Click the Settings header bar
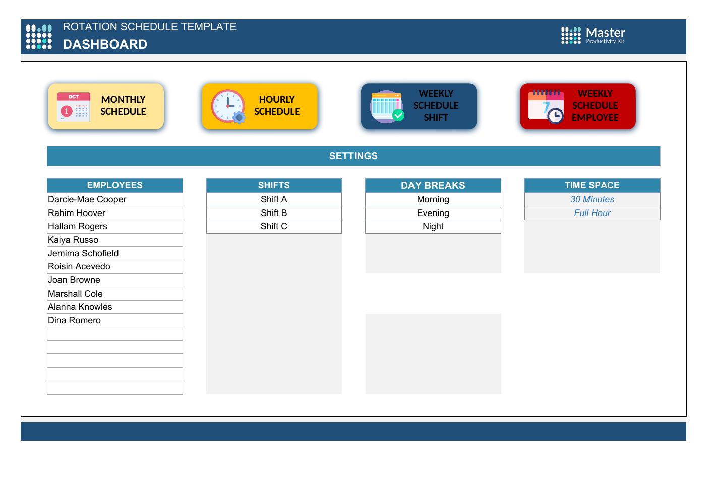Image resolution: width=708 pixels, height=500 pixels. click(353, 156)
